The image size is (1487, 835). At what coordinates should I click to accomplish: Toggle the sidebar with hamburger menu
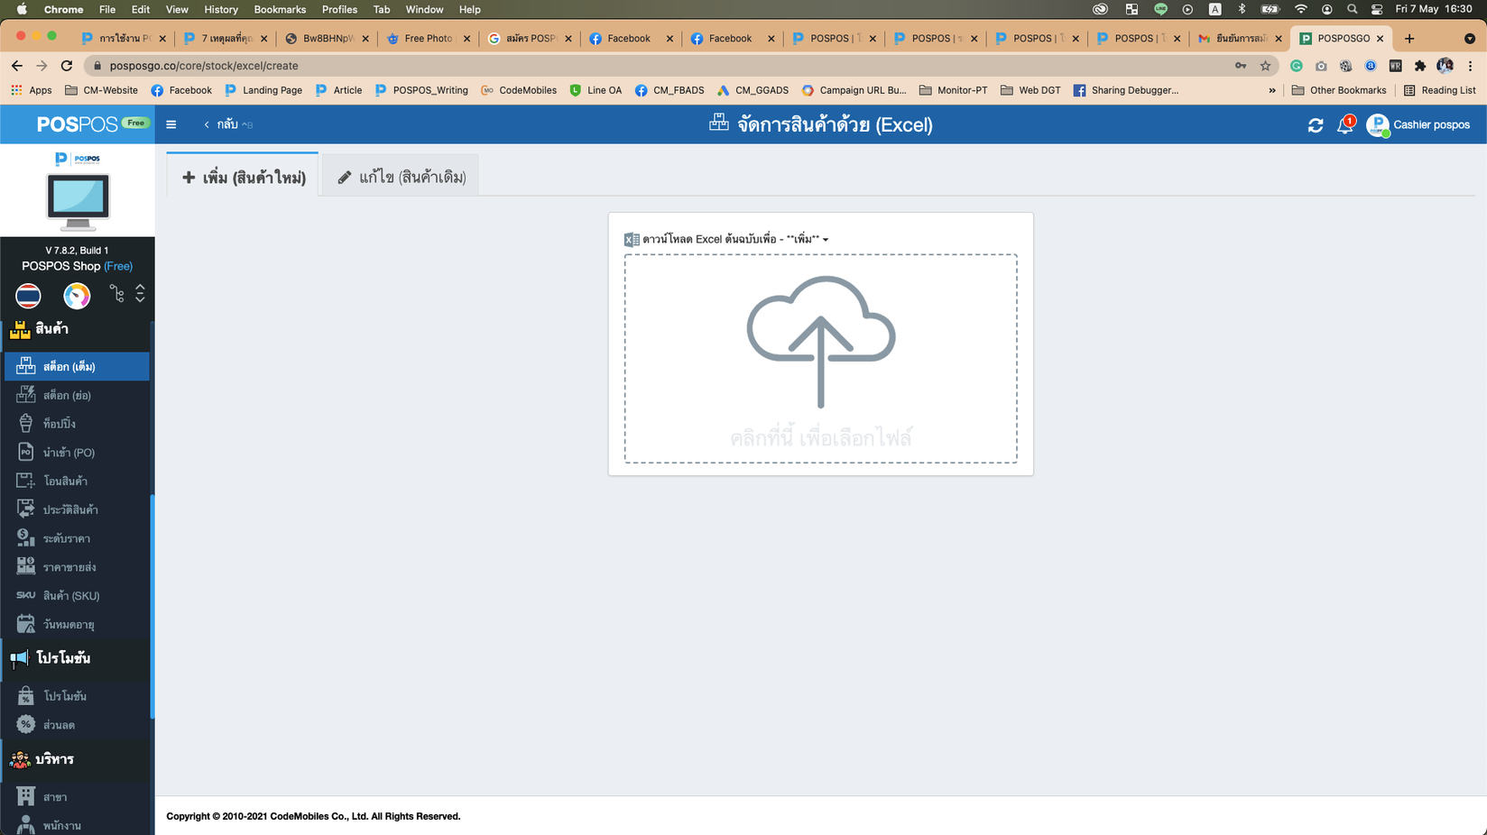point(171,124)
